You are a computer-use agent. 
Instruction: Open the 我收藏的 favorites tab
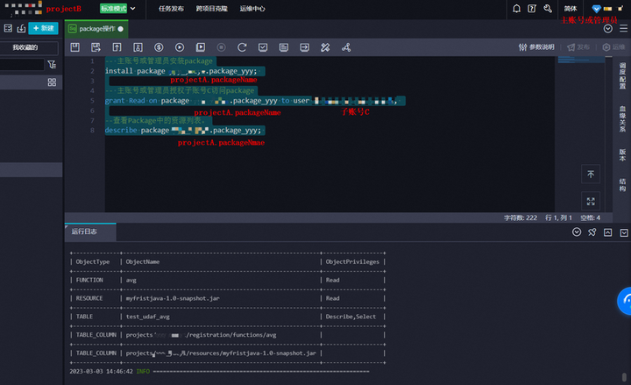coord(25,47)
